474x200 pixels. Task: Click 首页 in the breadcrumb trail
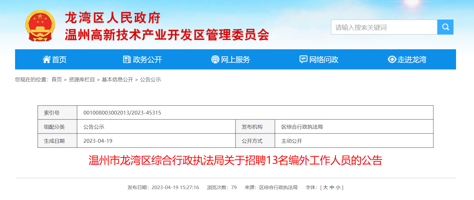pyautogui.click(x=57, y=80)
